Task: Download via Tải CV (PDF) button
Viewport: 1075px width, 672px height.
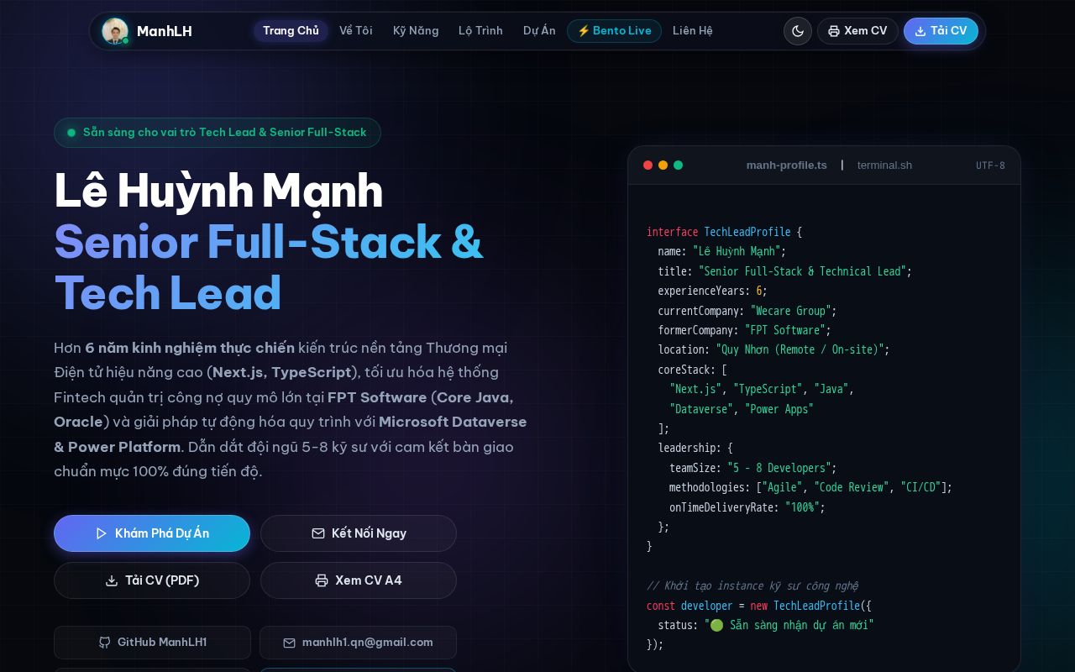Action: click(152, 580)
